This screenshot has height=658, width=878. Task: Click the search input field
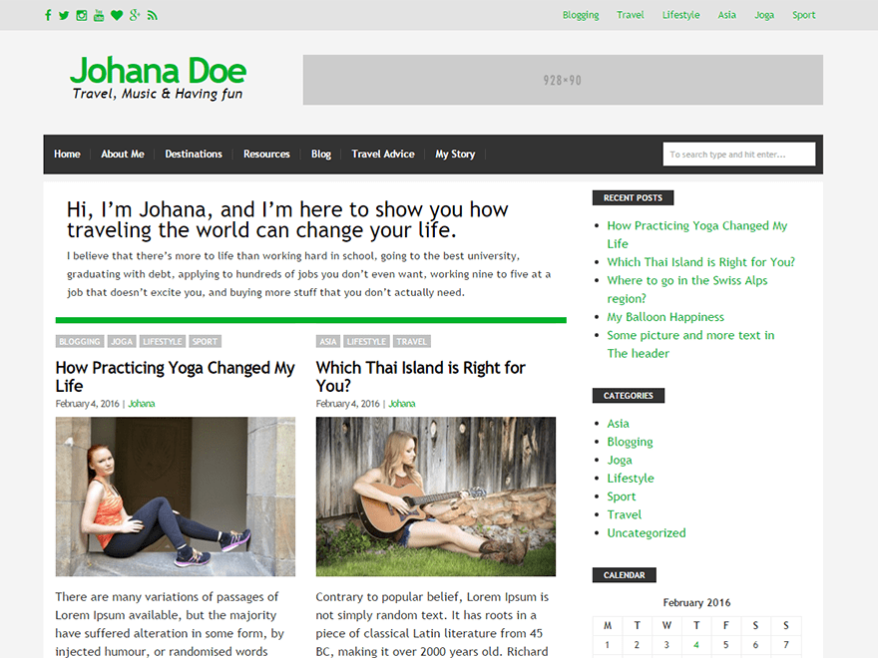click(x=739, y=154)
